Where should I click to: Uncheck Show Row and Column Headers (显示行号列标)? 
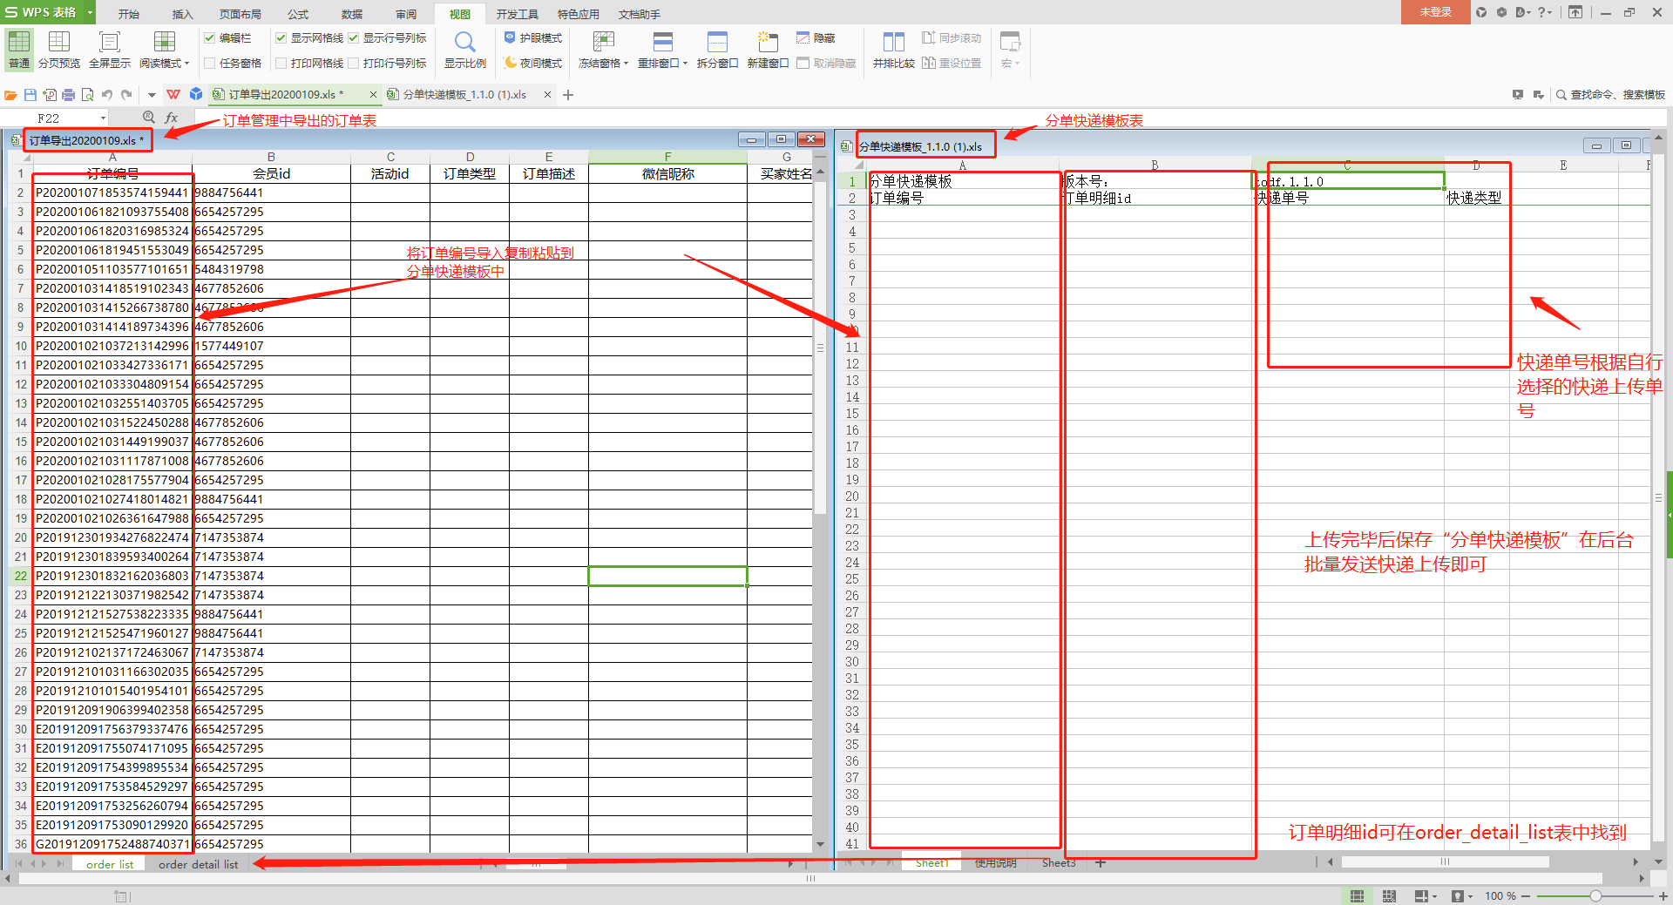click(x=354, y=38)
